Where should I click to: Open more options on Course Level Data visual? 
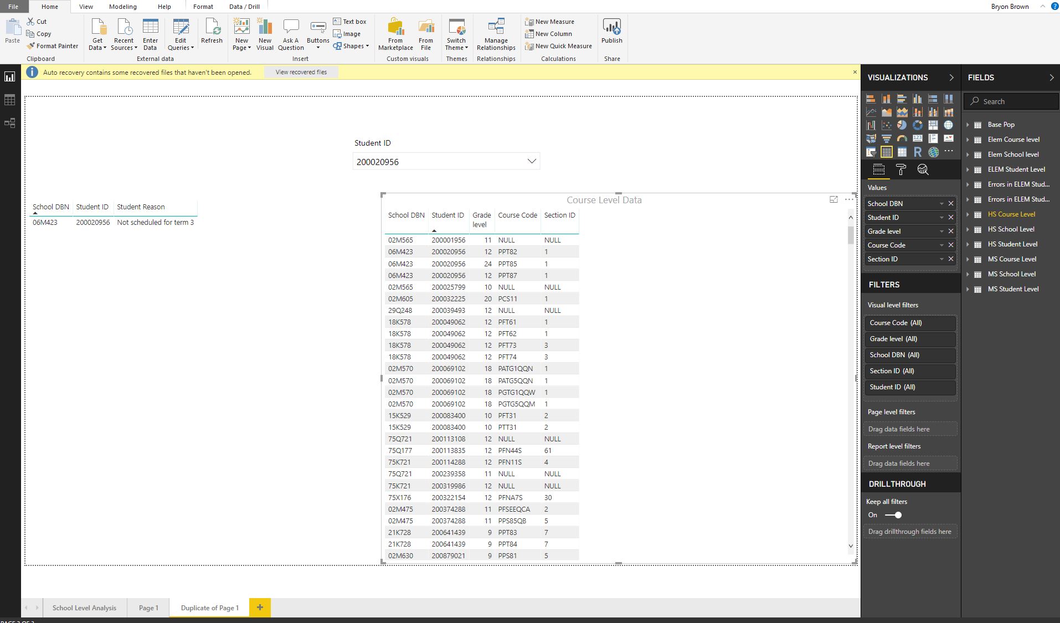[x=849, y=199]
